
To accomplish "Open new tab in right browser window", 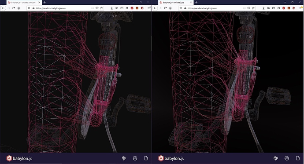I will click(x=196, y=2).
